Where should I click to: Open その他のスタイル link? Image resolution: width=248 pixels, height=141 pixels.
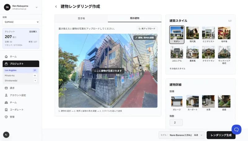click(x=177, y=68)
